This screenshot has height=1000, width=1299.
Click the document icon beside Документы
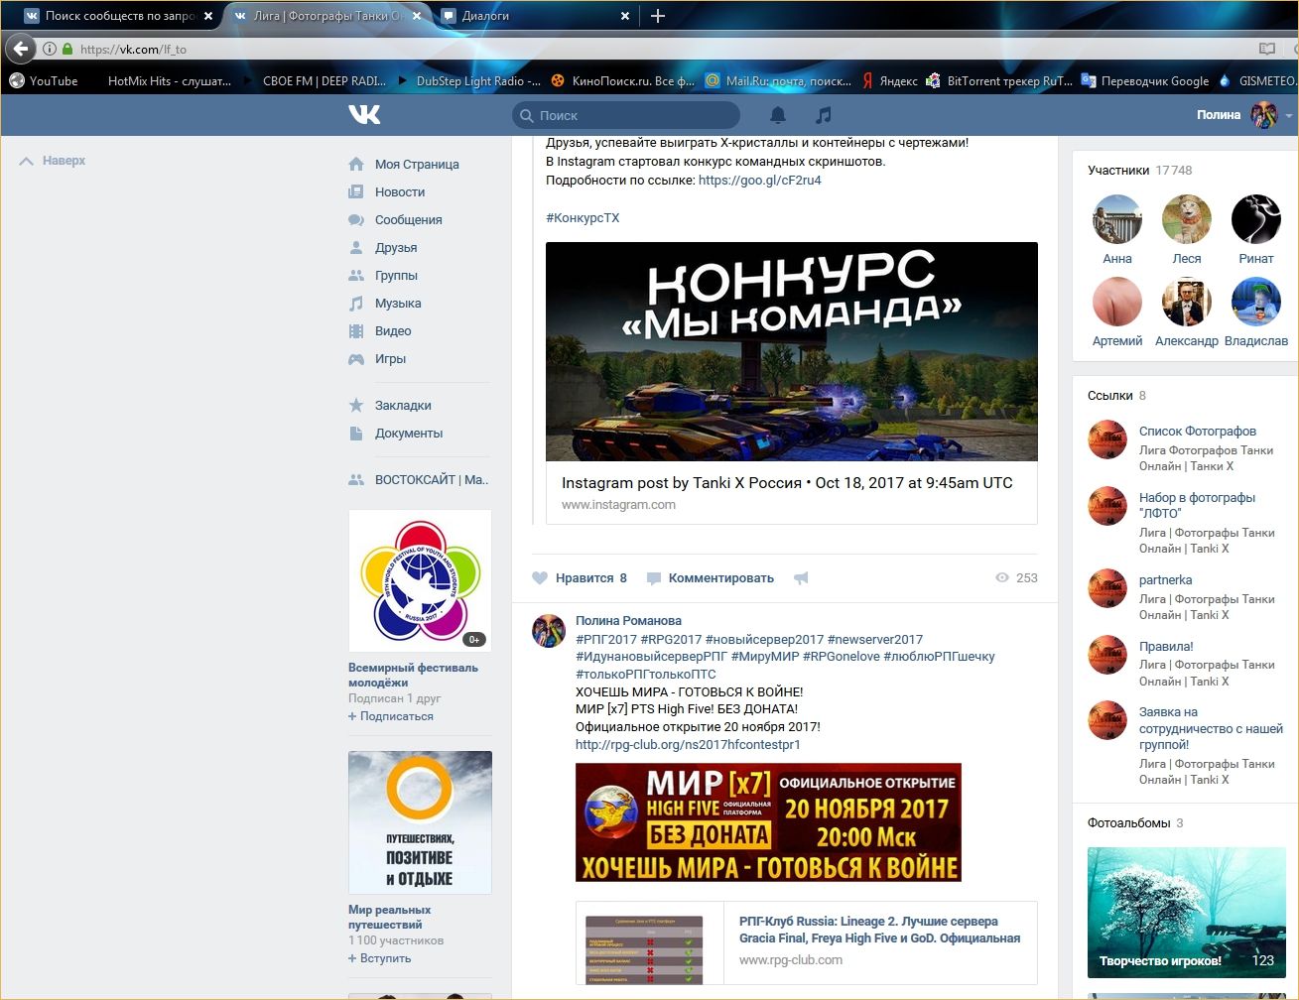[356, 434]
